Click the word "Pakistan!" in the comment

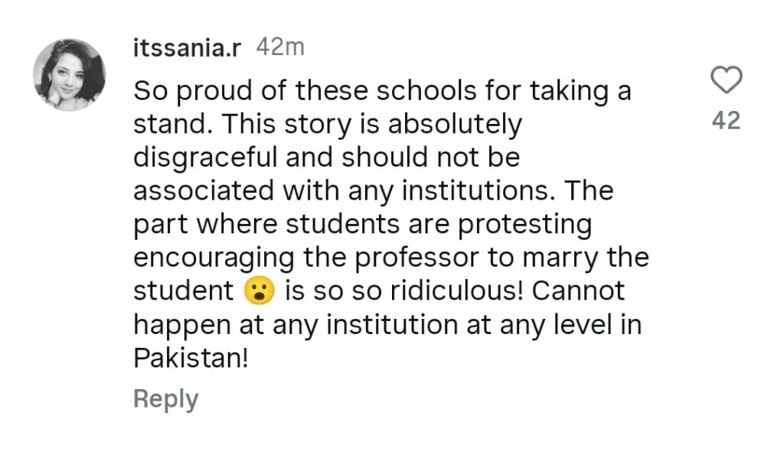pyautogui.click(x=191, y=359)
